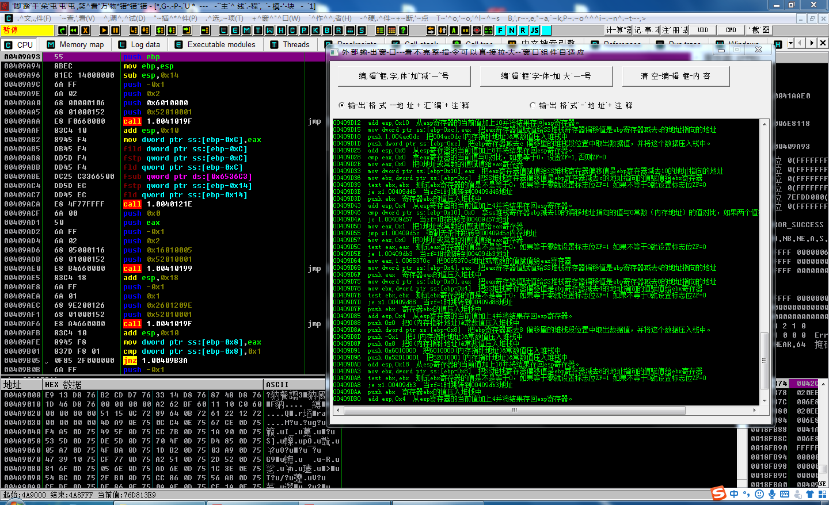Switch to the Executable modules tab
This screenshot has height=505, width=829.
215,44
